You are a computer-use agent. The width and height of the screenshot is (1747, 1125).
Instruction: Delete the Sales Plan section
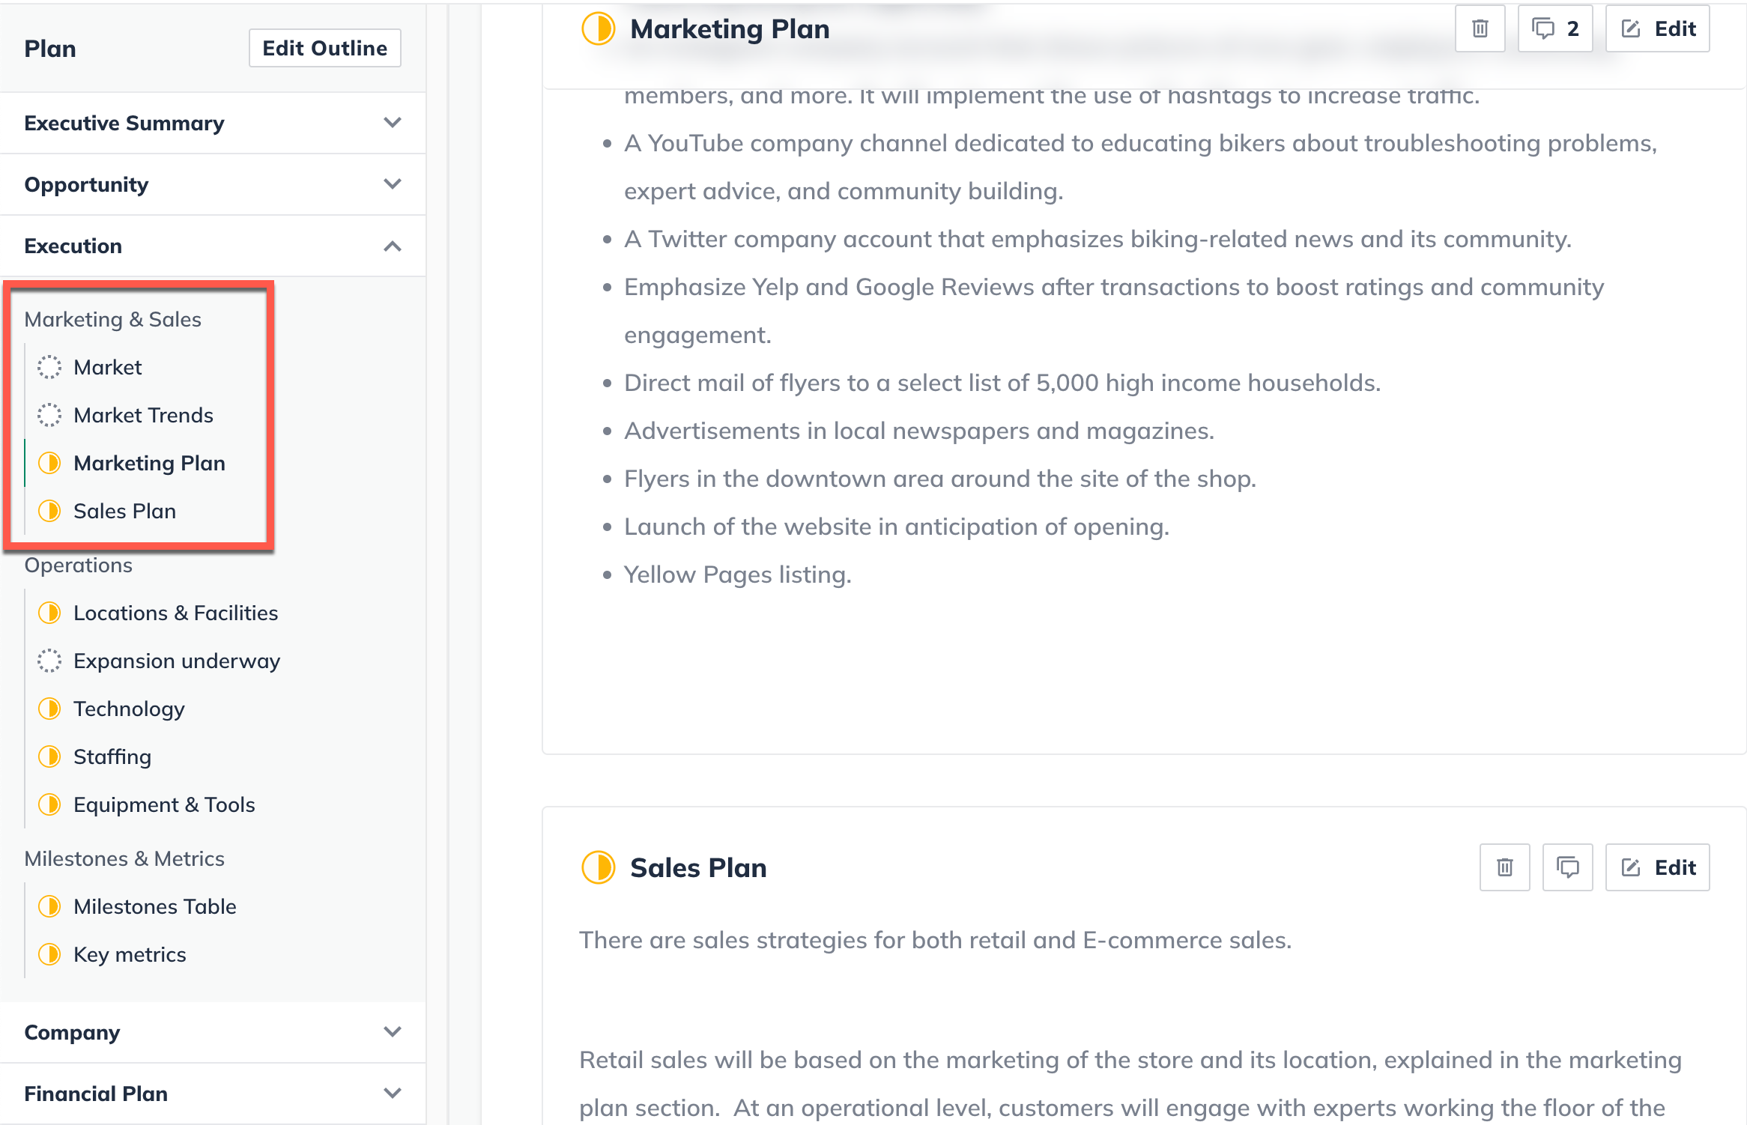pyautogui.click(x=1504, y=867)
